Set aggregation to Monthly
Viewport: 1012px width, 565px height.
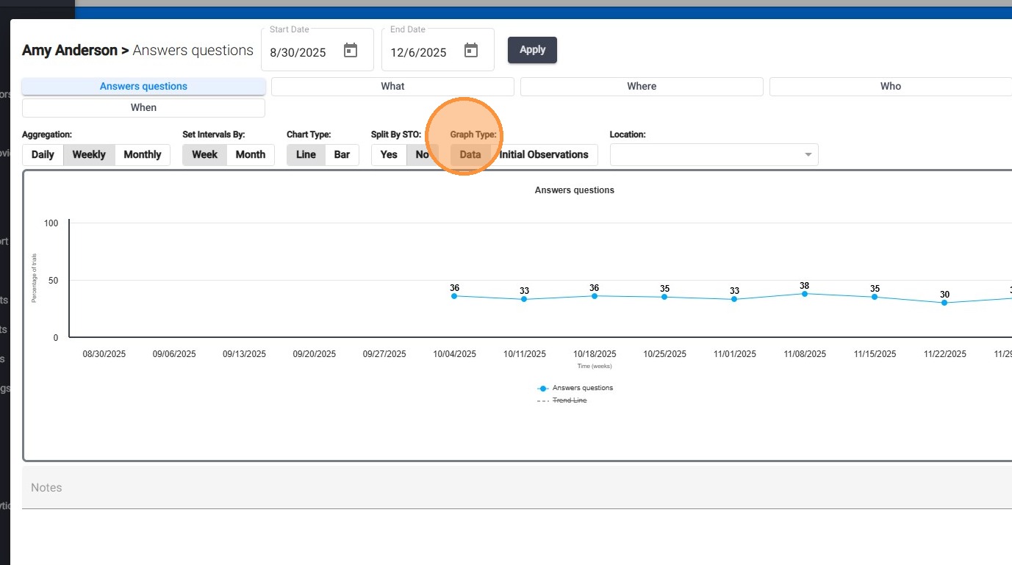click(x=142, y=154)
